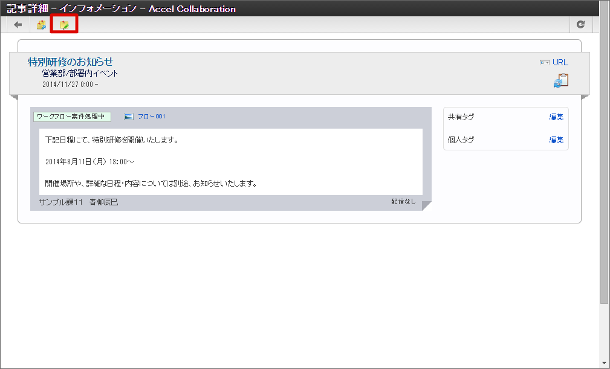Viewport: 610px width, 369px height.
Task: Edit the 共有タグ shared tags
Action: pyautogui.click(x=556, y=117)
